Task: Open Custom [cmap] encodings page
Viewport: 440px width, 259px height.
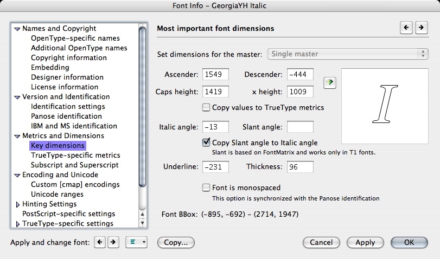Action: pos(75,184)
